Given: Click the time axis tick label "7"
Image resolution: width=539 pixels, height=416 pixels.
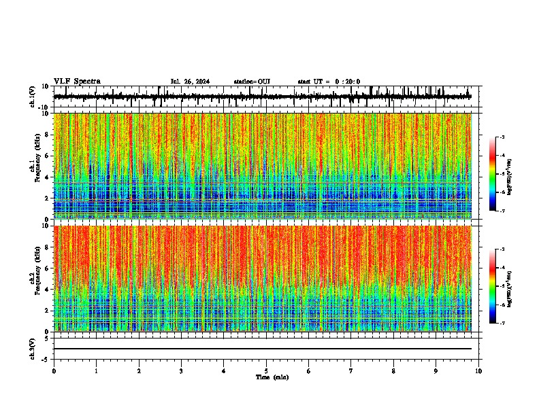Looking at the screenshot, I should tap(351, 371).
